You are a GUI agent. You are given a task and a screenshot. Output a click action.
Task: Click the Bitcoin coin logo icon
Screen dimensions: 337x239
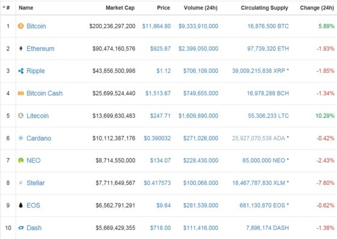click(21, 26)
